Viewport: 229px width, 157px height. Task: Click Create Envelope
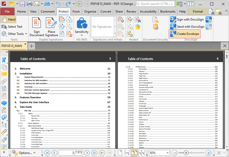pos(184,34)
